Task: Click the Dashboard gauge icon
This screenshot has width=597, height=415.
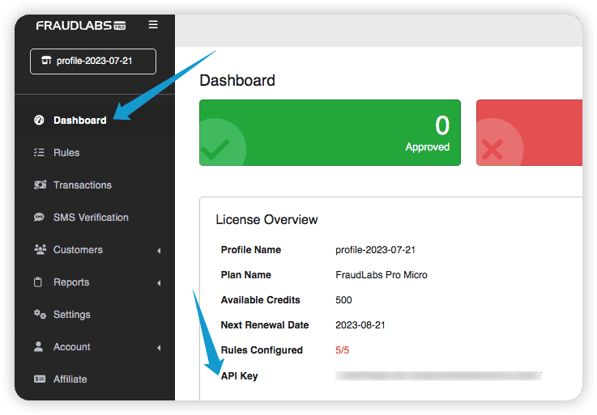Action: (39, 121)
